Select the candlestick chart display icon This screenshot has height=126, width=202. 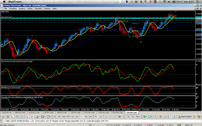[x=8, y=117]
